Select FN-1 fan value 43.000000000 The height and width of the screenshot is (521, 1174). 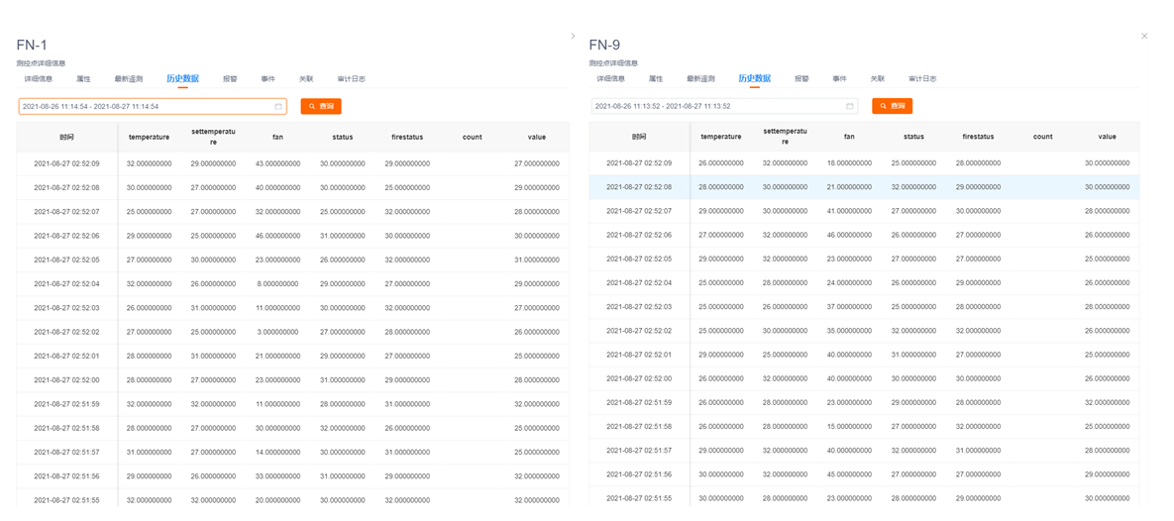pos(277,164)
